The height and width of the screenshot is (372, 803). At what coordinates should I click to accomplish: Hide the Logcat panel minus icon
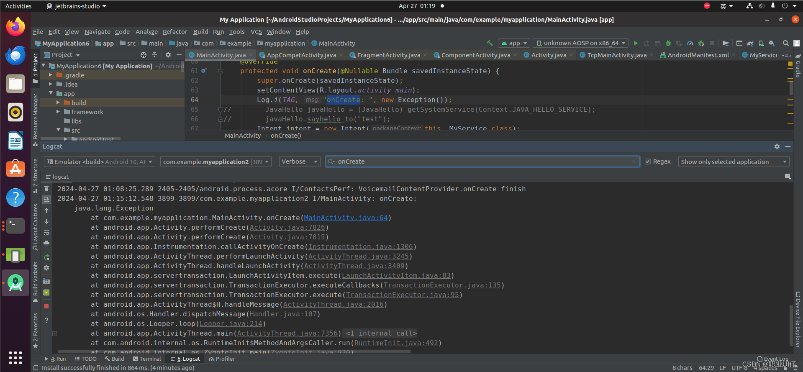tap(788, 146)
